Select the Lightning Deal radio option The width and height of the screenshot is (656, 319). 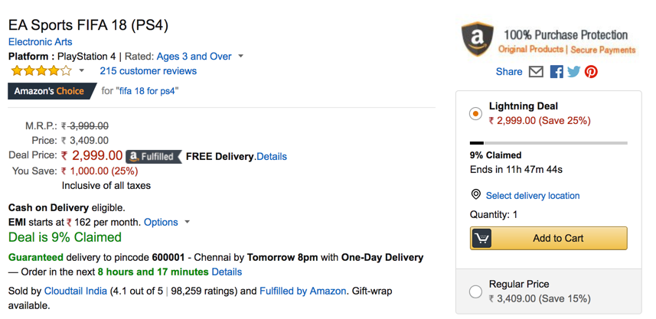tap(475, 113)
